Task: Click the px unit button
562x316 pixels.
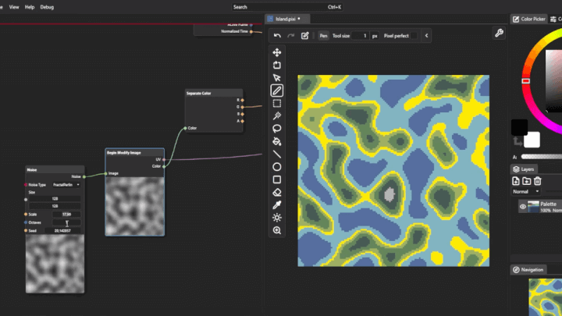Action: click(x=375, y=36)
